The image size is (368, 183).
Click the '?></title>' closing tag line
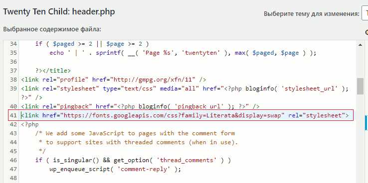click(x=53, y=71)
